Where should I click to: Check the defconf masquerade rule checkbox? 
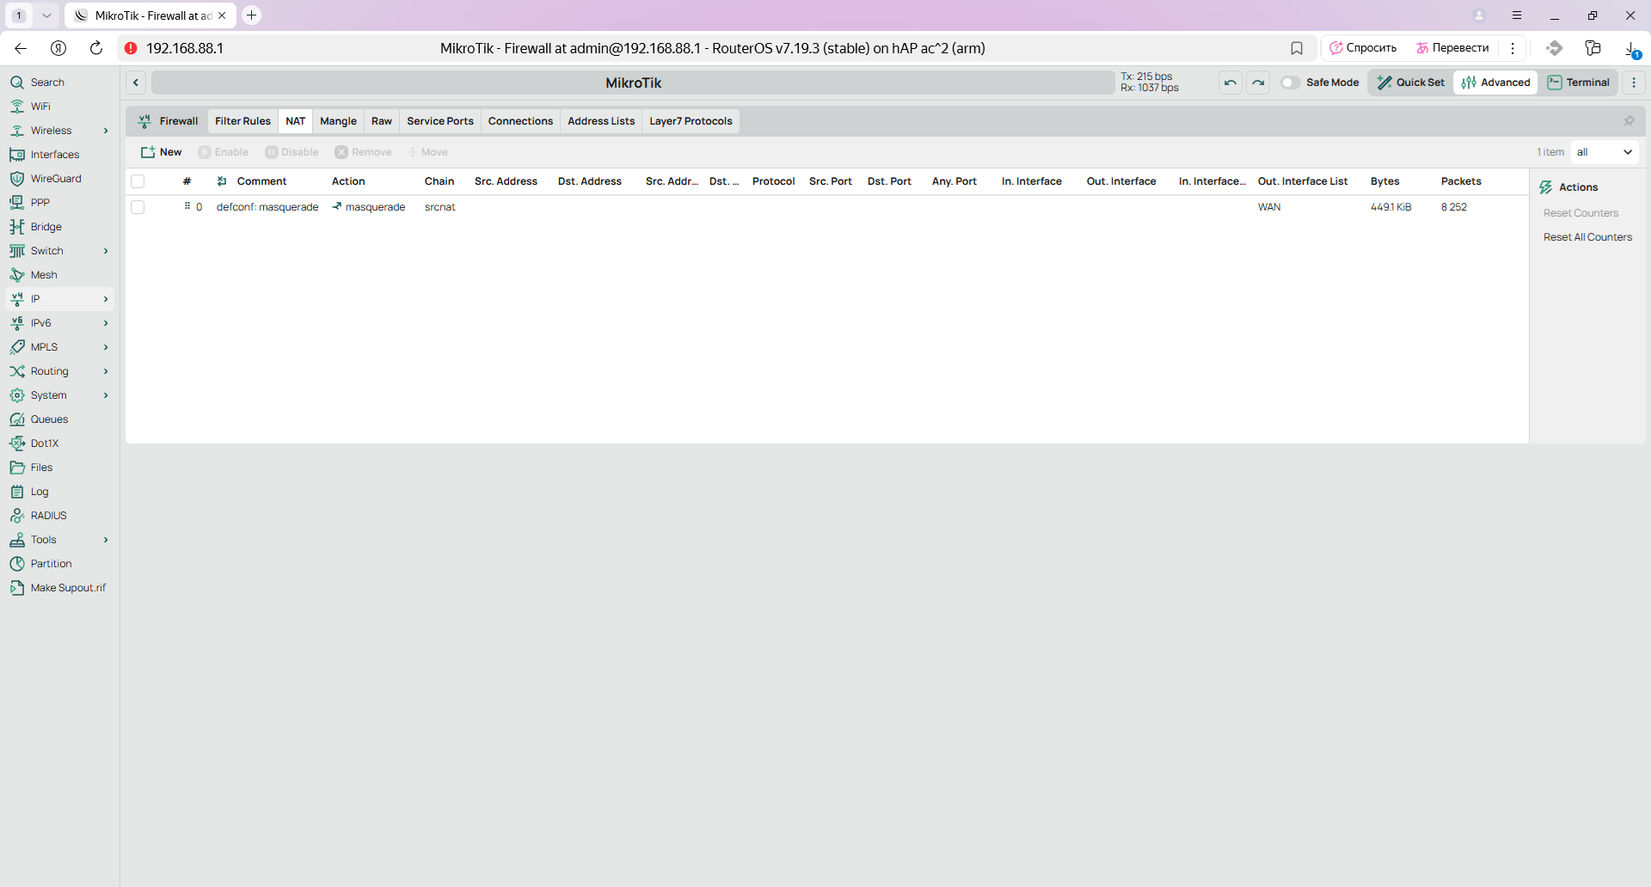coord(138,207)
